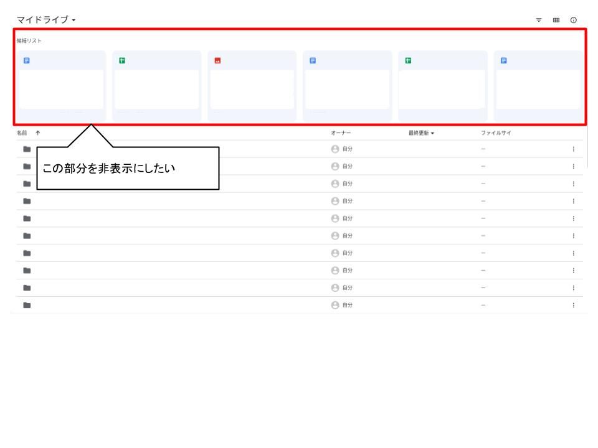Click the 候補リスト section label
This screenshot has height=448, width=598.
pos(29,41)
